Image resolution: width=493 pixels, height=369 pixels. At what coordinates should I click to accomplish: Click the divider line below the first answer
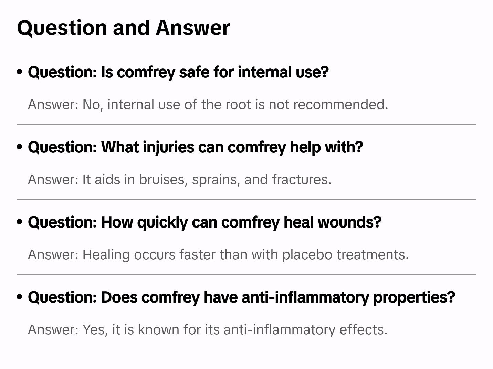point(246,124)
